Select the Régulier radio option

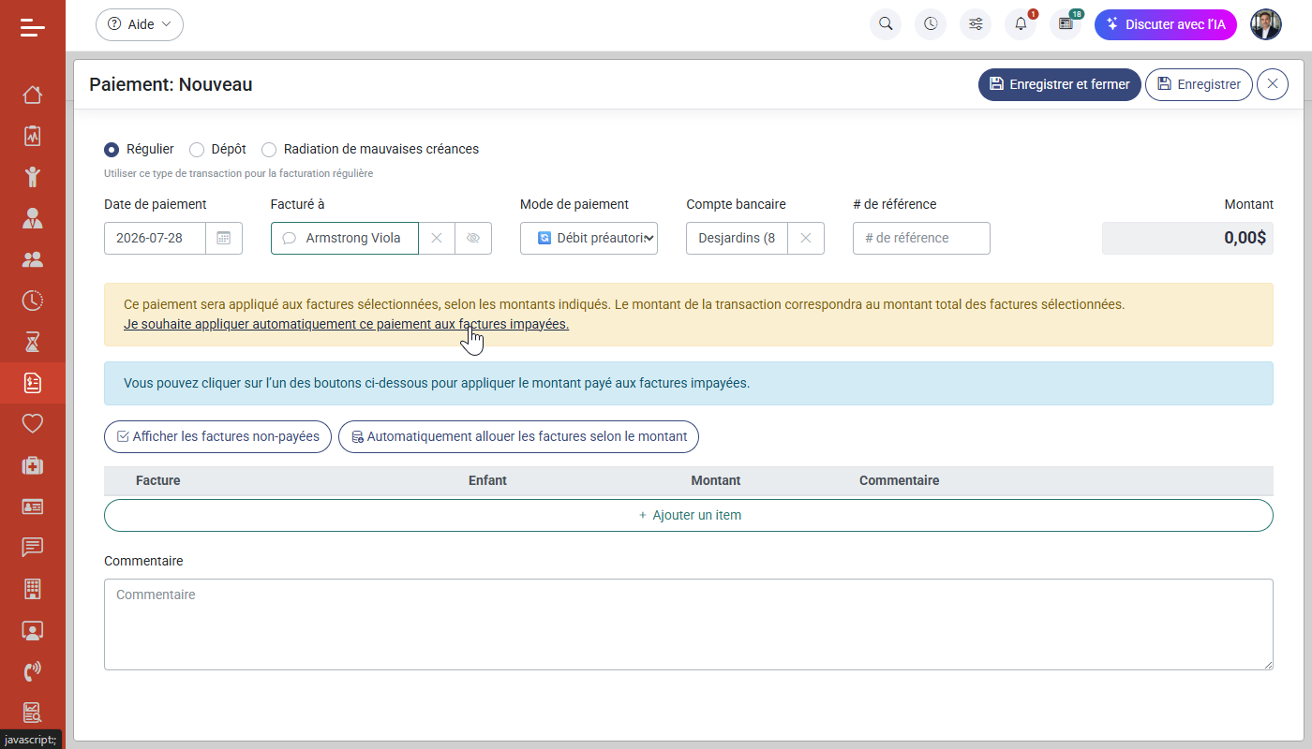click(112, 149)
